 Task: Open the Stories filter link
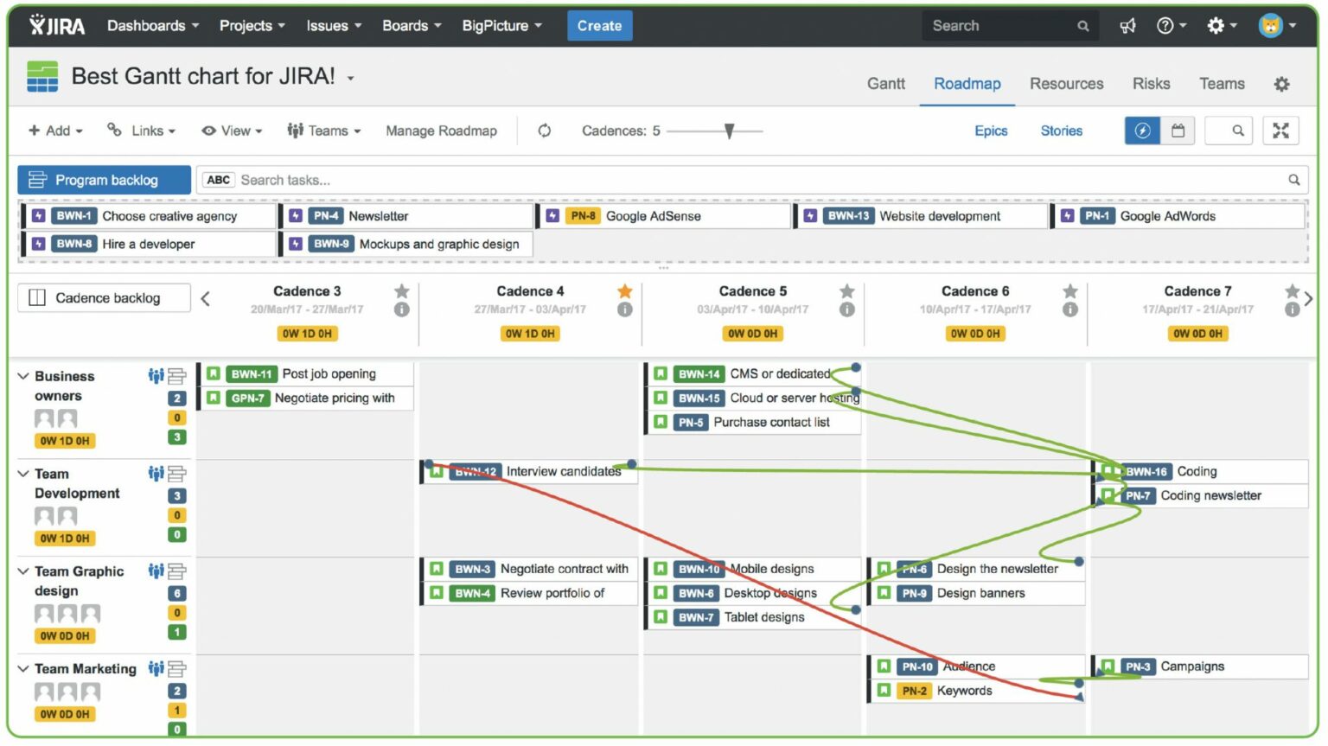tap(1061, 131)
